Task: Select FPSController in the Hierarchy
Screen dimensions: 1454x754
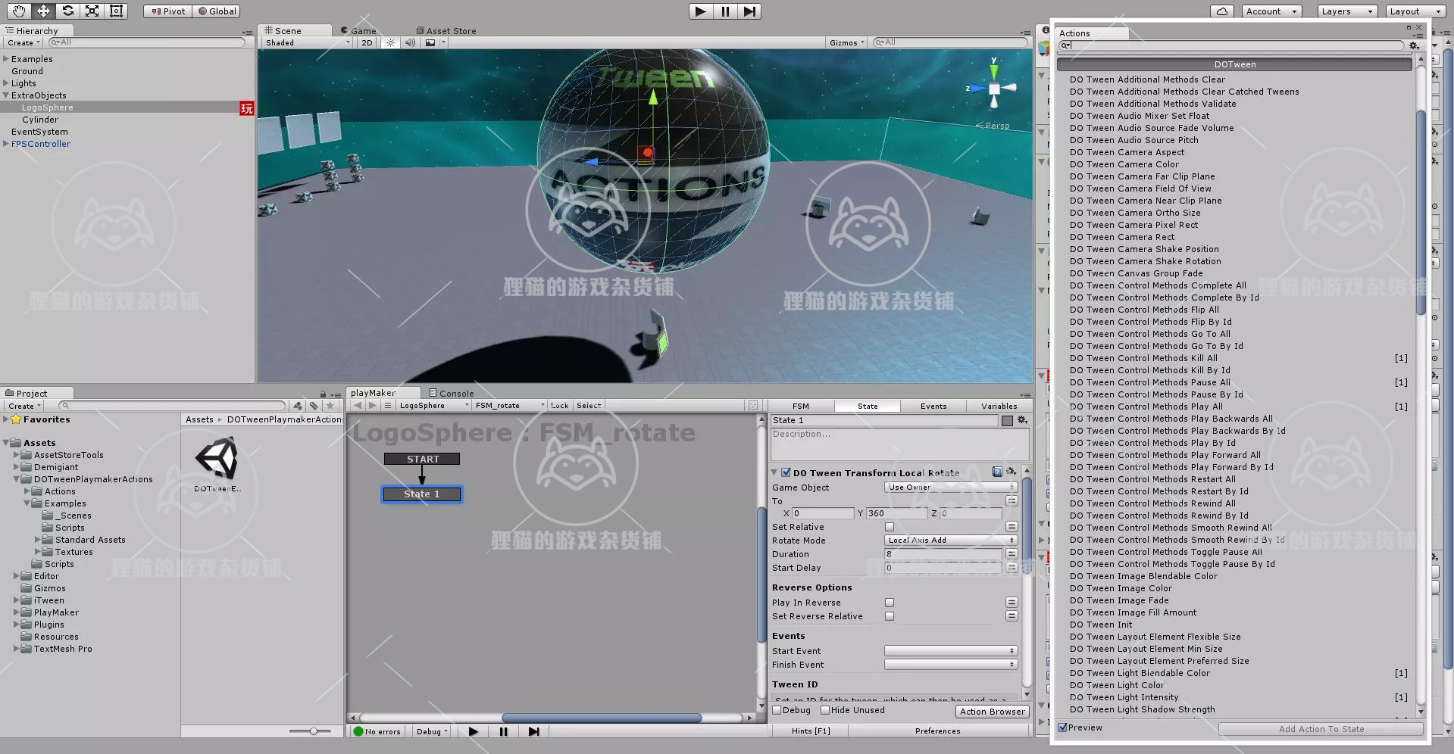Action: pos(41,144)
